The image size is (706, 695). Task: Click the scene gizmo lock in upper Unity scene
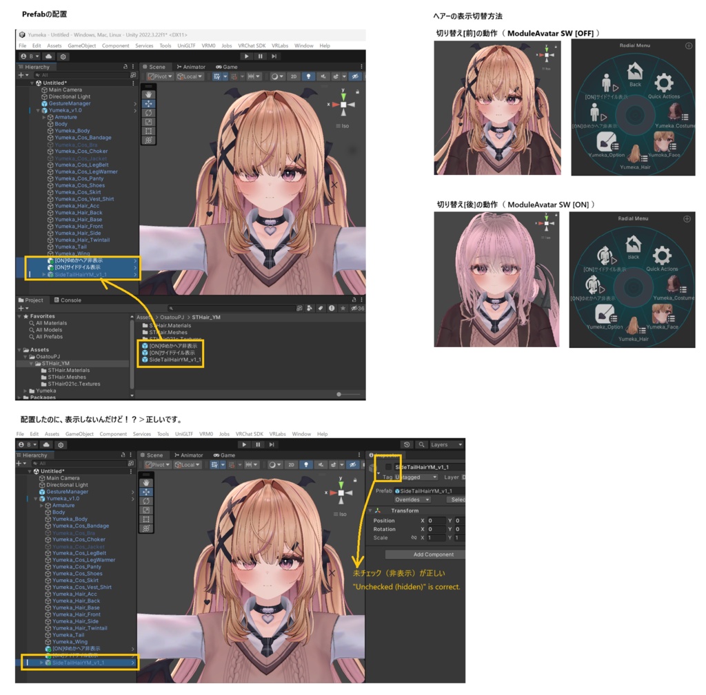[x=358, y=92]
